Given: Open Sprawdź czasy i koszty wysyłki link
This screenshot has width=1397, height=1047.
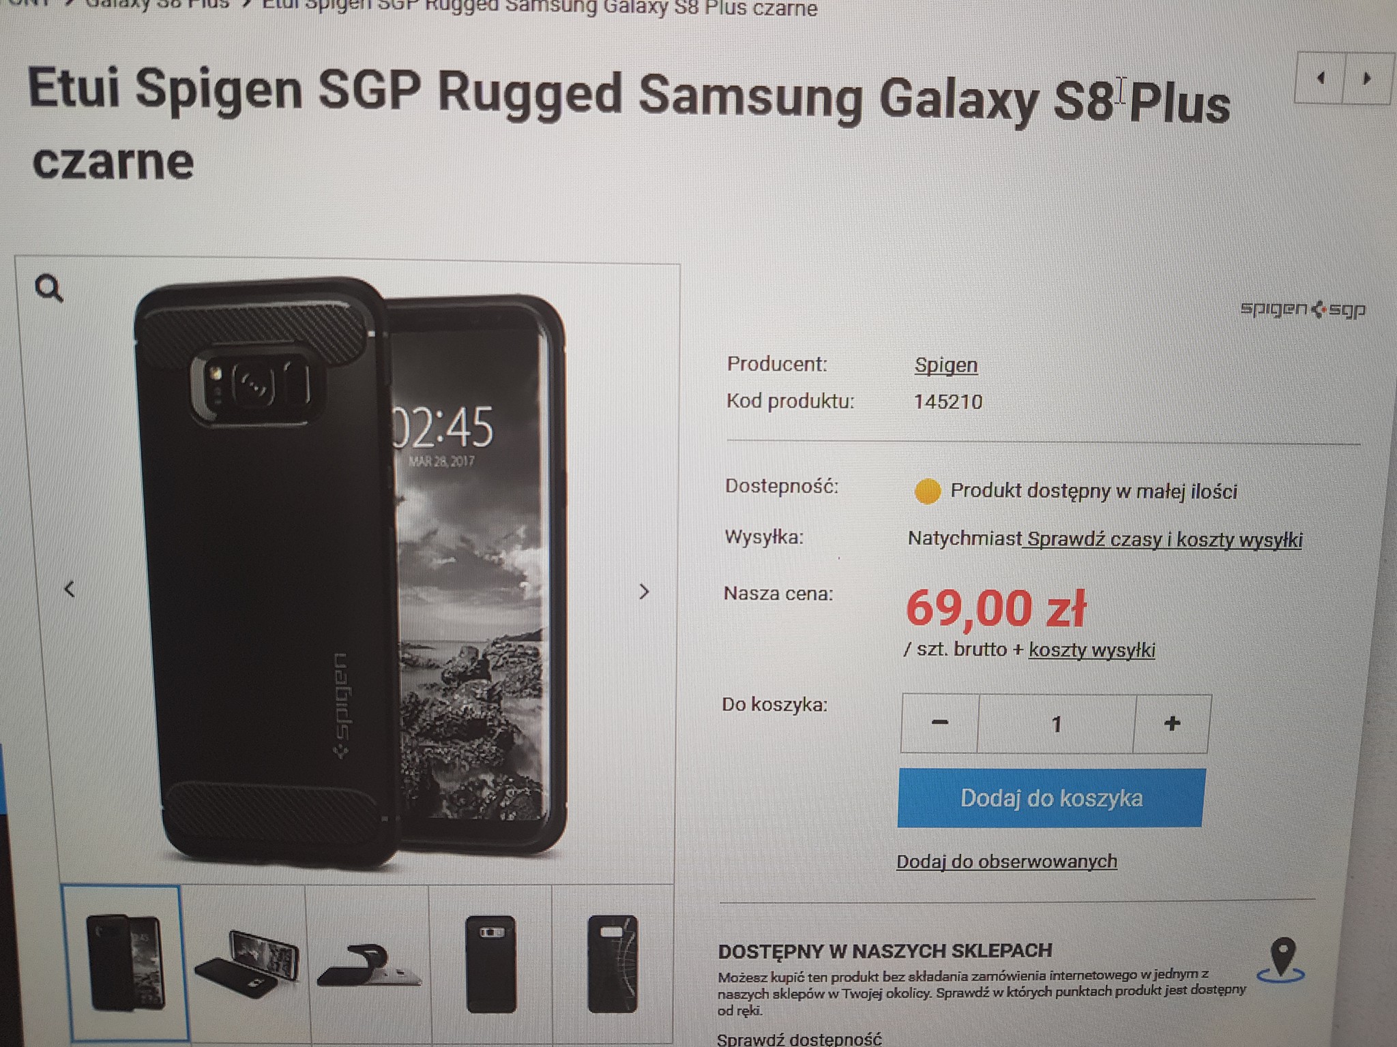Looking at the screenshot, I should pyautogui.click(x=1164, y=539).
